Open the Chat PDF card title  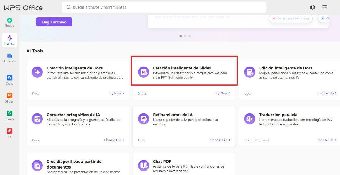coord(162,162)
